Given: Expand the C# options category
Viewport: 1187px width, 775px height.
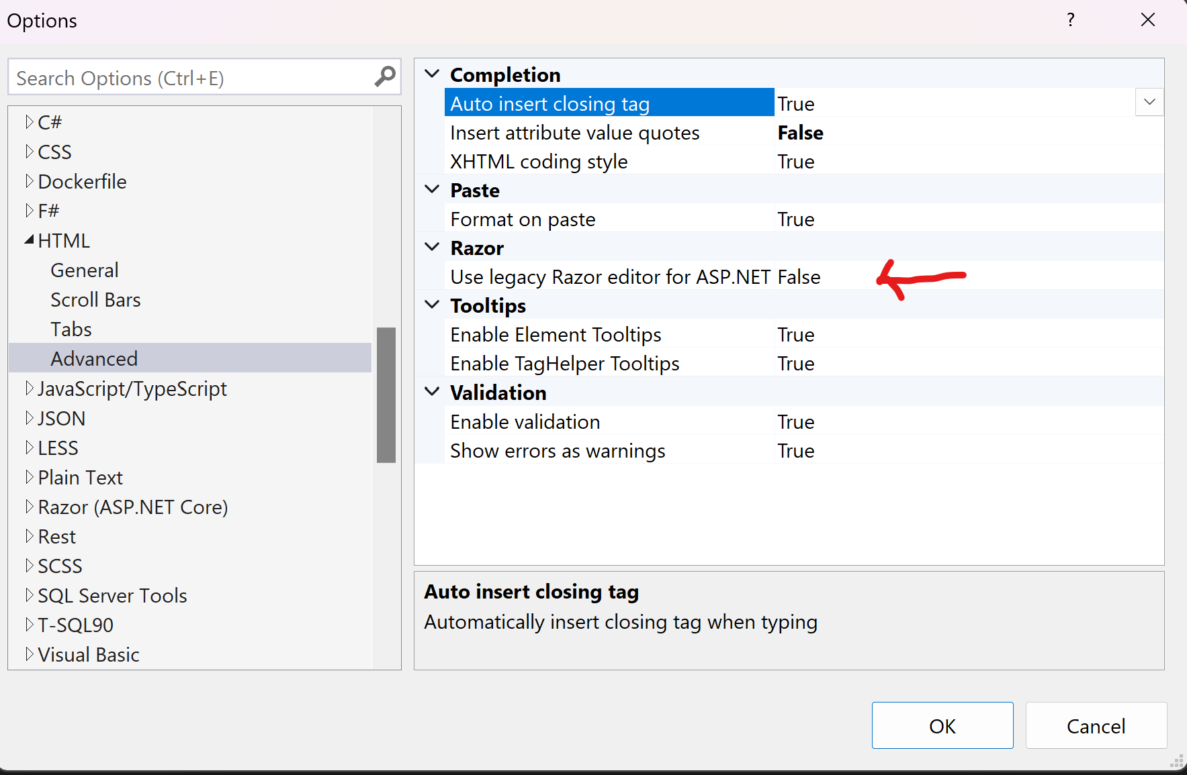Looking at the screenshot, I should coord(28,121).
